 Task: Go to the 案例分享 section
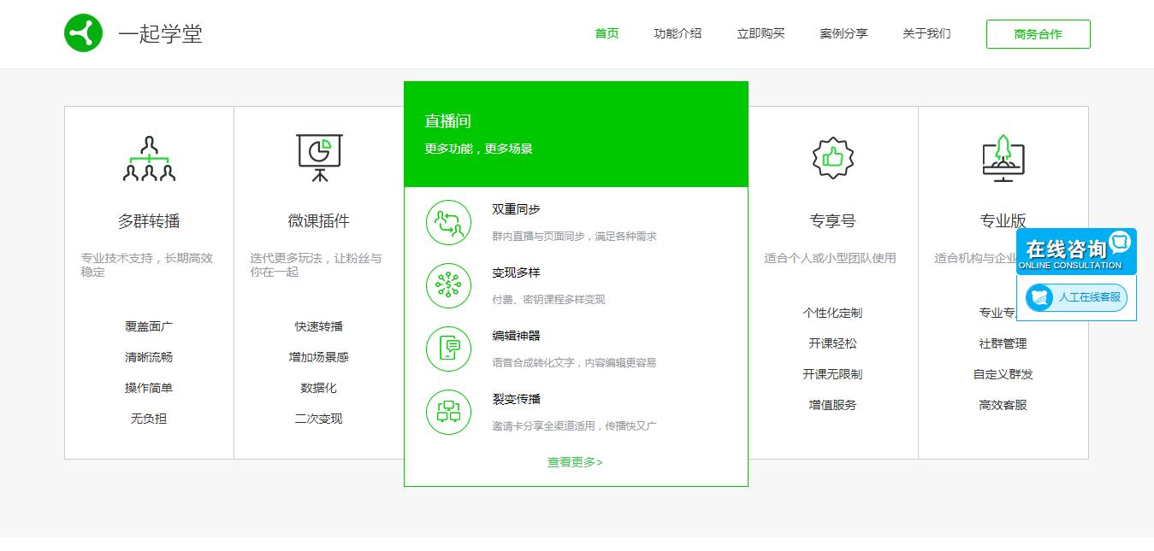[x=843, y=34]
